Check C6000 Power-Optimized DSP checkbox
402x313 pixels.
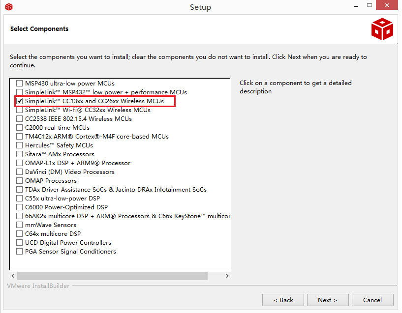(19, 207)
